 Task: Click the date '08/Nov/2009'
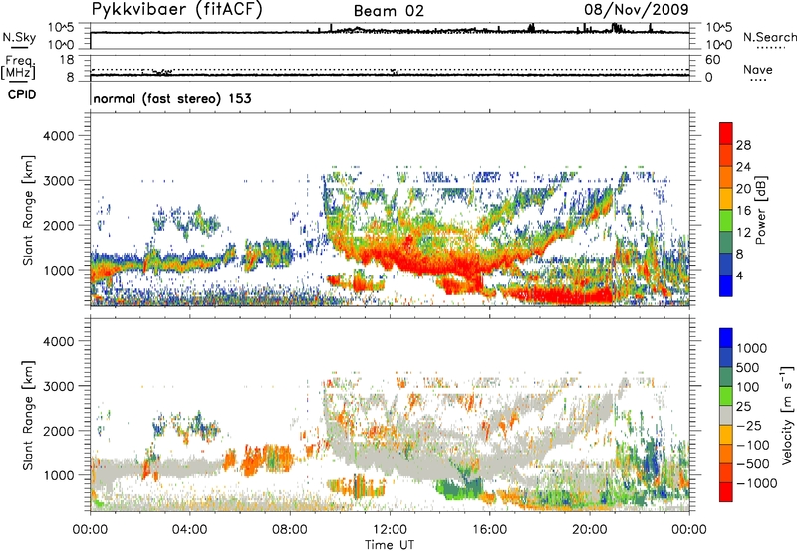[637, 9]
